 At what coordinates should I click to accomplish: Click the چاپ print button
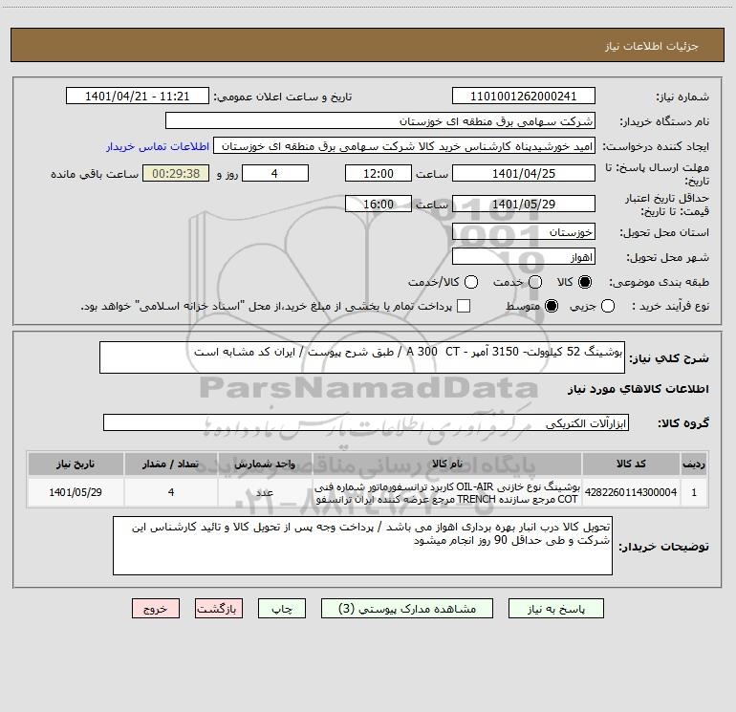click(282, 609)
